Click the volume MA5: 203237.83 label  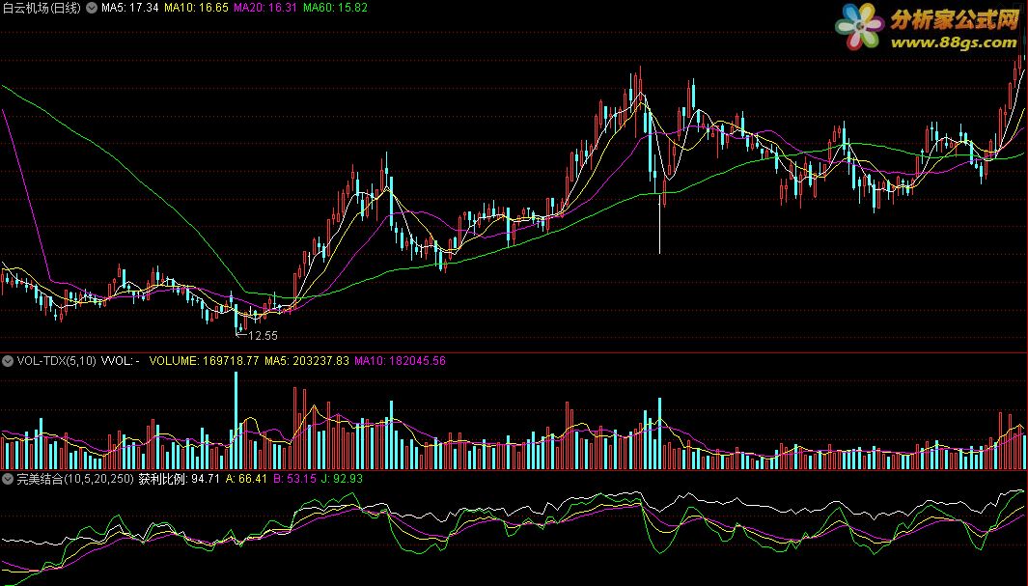[307, 361]
